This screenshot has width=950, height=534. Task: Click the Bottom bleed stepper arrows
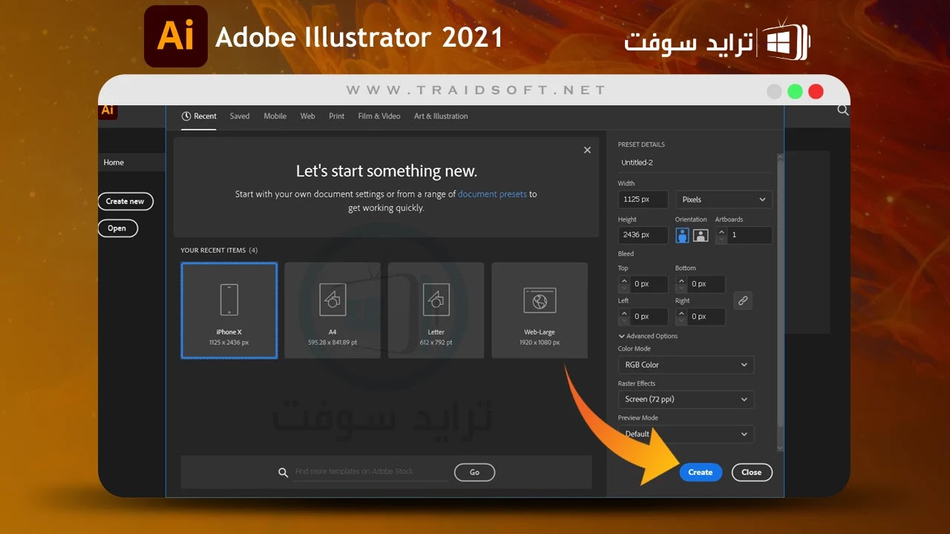[x=681, y=284]
